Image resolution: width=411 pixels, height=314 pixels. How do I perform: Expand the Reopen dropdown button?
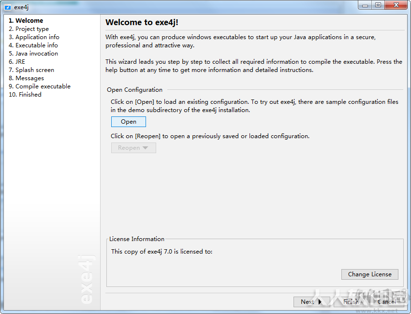tap(133, 148)
